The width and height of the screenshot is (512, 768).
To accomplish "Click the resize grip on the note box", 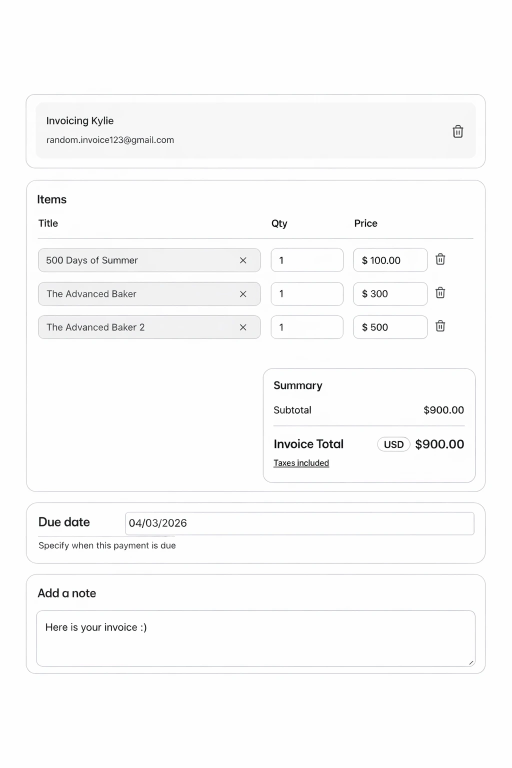I will click(470, 663).
